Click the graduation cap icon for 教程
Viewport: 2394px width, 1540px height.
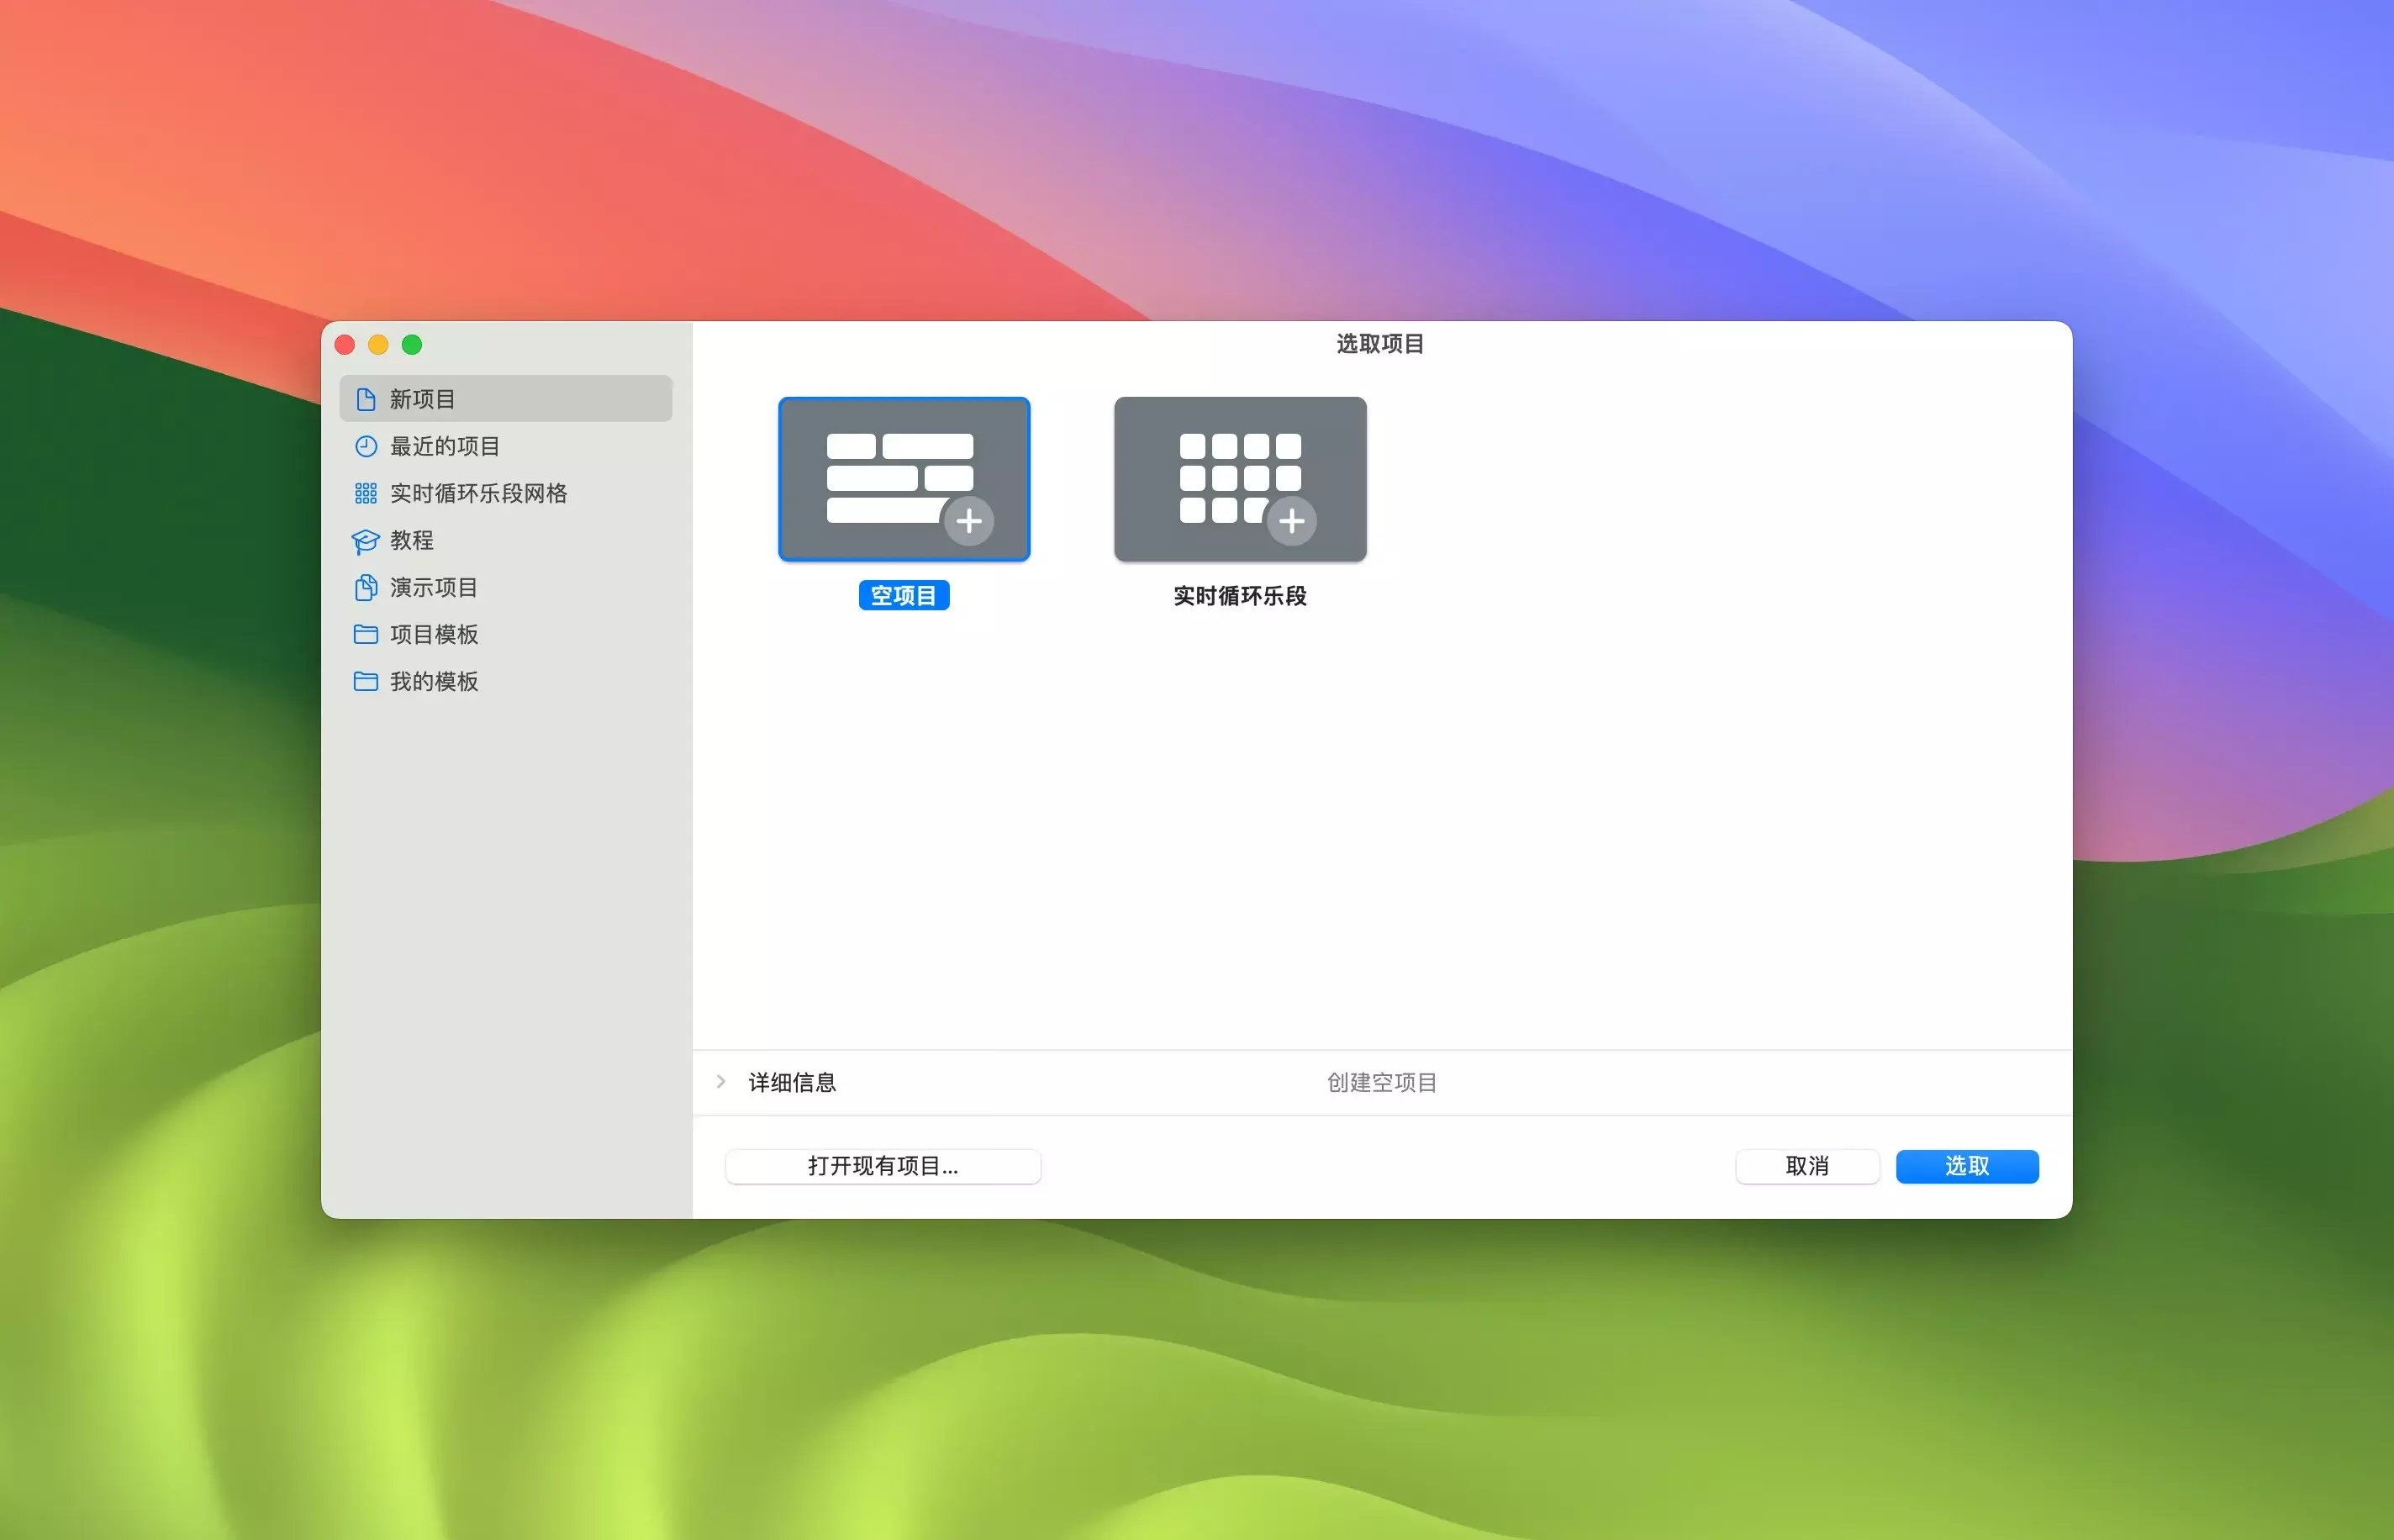366,541
